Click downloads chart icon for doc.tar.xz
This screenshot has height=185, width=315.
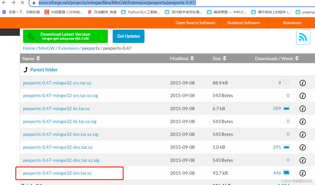[286, 147]
